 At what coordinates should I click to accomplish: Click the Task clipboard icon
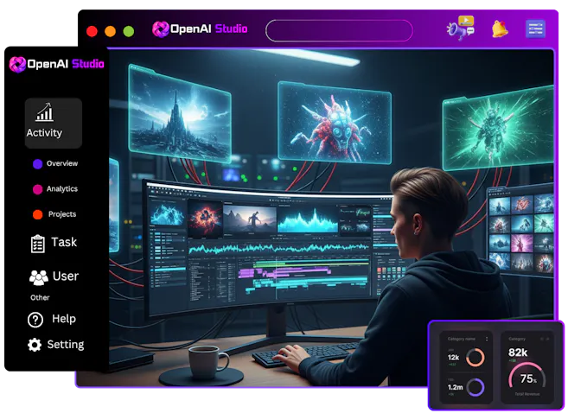point(38,244)
